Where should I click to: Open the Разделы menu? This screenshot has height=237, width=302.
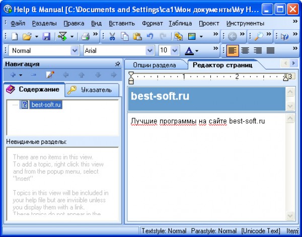(x=44, y=23)
